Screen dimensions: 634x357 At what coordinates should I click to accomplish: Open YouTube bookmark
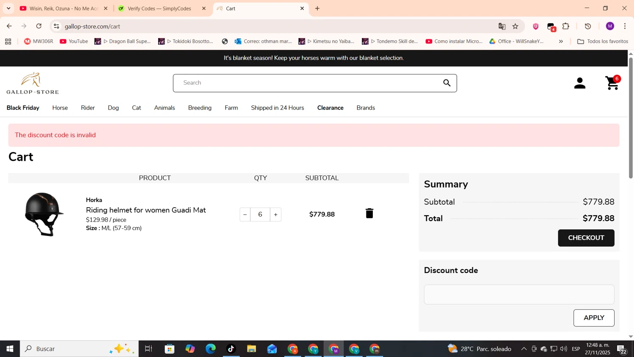pos(74,41)
